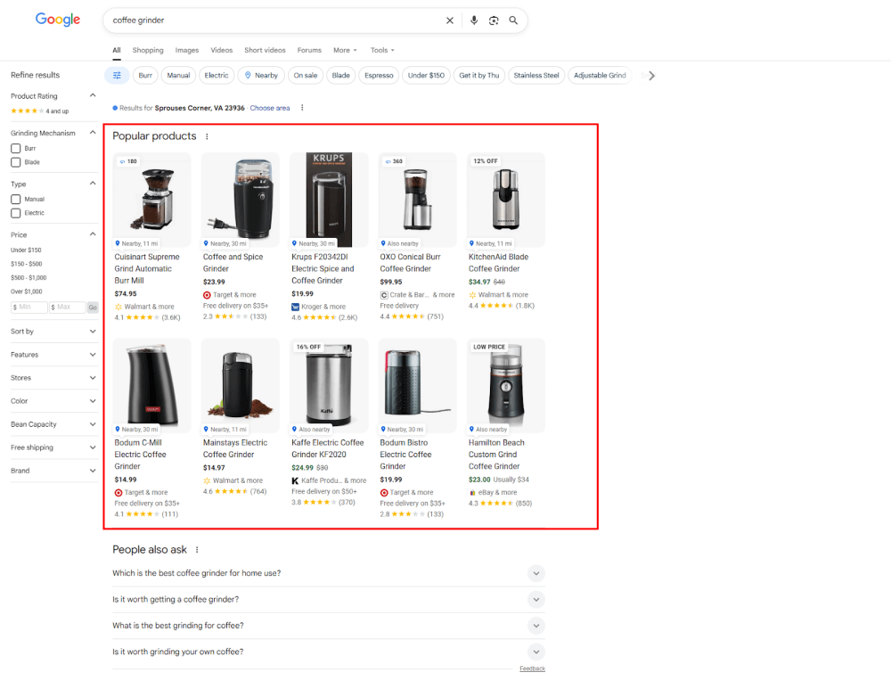Clear the search query with the X icon
Screen dimensions: 891x689
pyautogui.click(x=450, y=20)
